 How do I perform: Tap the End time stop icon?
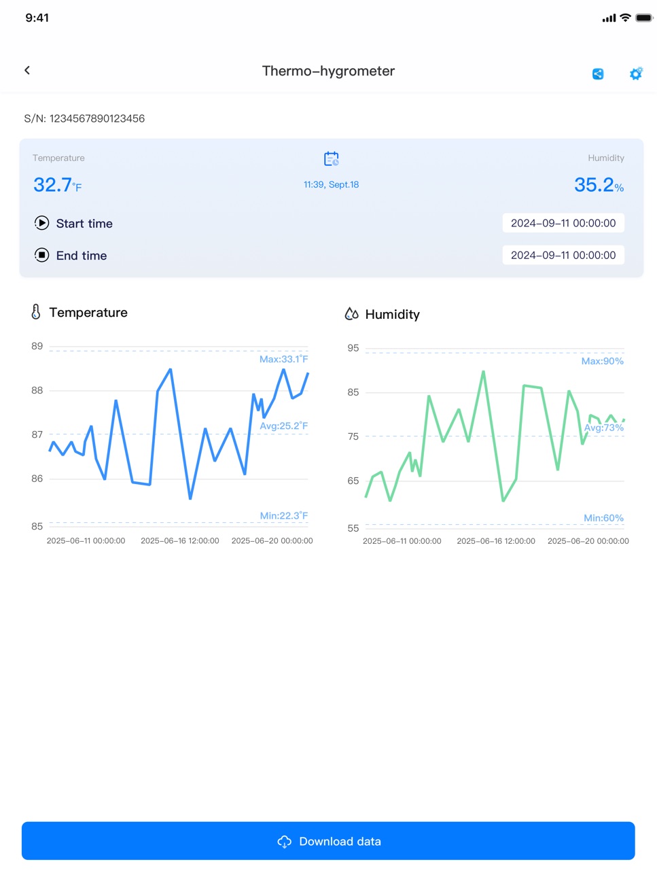[x=41, y=255]
